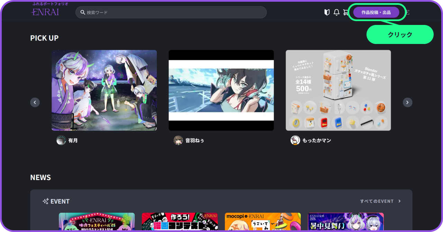Open the fireworks yukata illustration by 有月
443x232 pixels.
click(104, 90)
